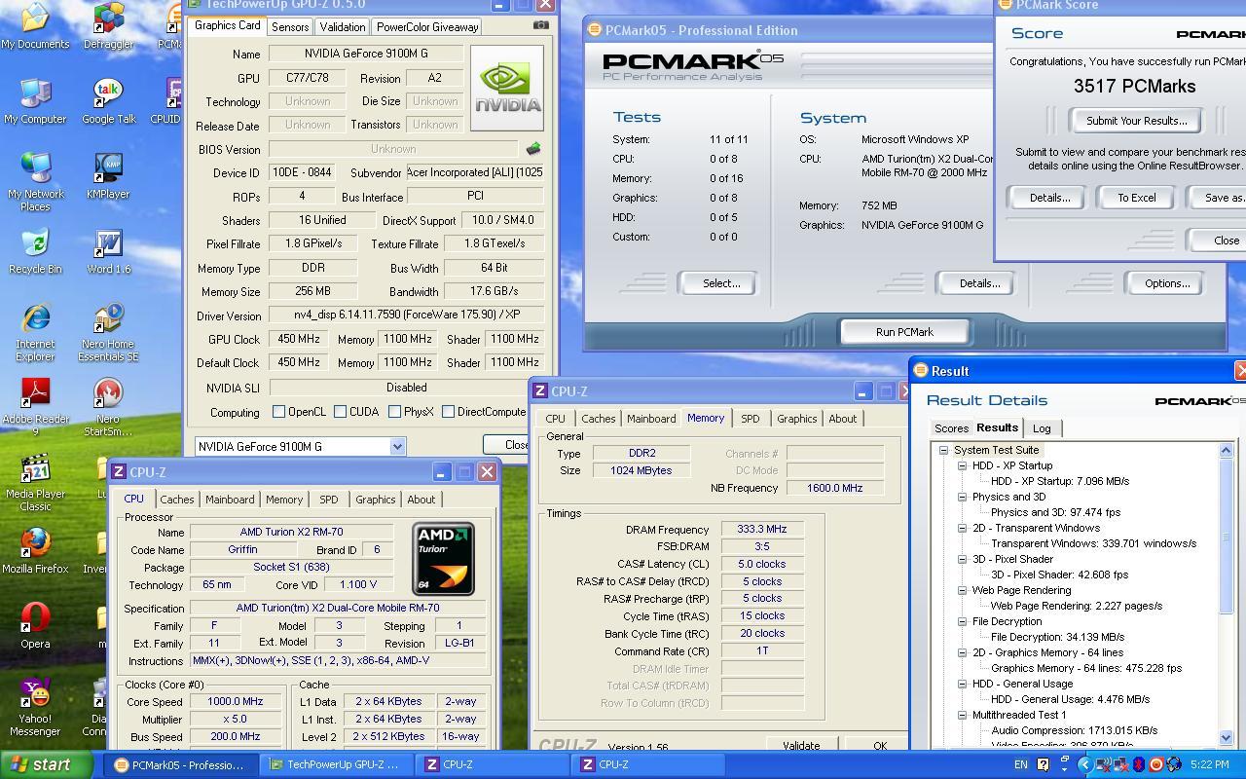Viewport: 1246px width, 779px height.
Task: Switch to Scores tab in Result window
Action: pyautogui.click(x=951, y=428)
